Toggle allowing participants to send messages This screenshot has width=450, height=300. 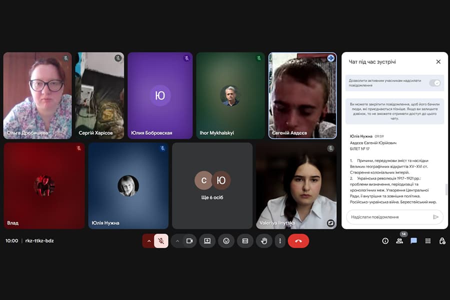pos(435,83)
